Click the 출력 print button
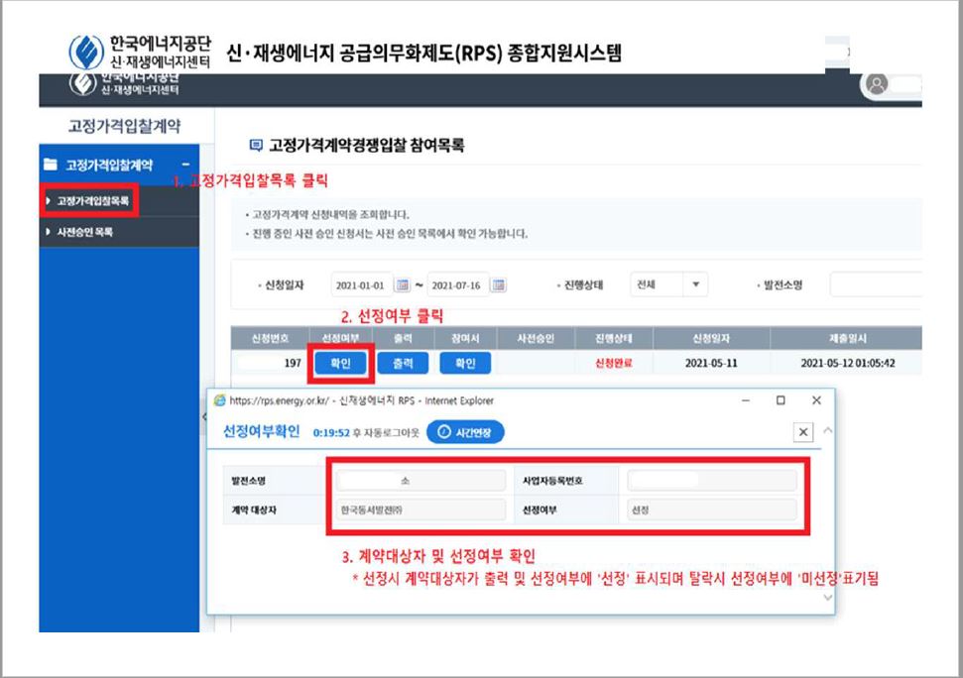Viewport: 963px width, 678px height. pyautogui.click(x=402, y=364)
